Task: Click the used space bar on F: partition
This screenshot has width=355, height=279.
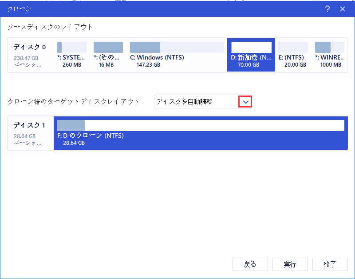Action: click(71, 125)
